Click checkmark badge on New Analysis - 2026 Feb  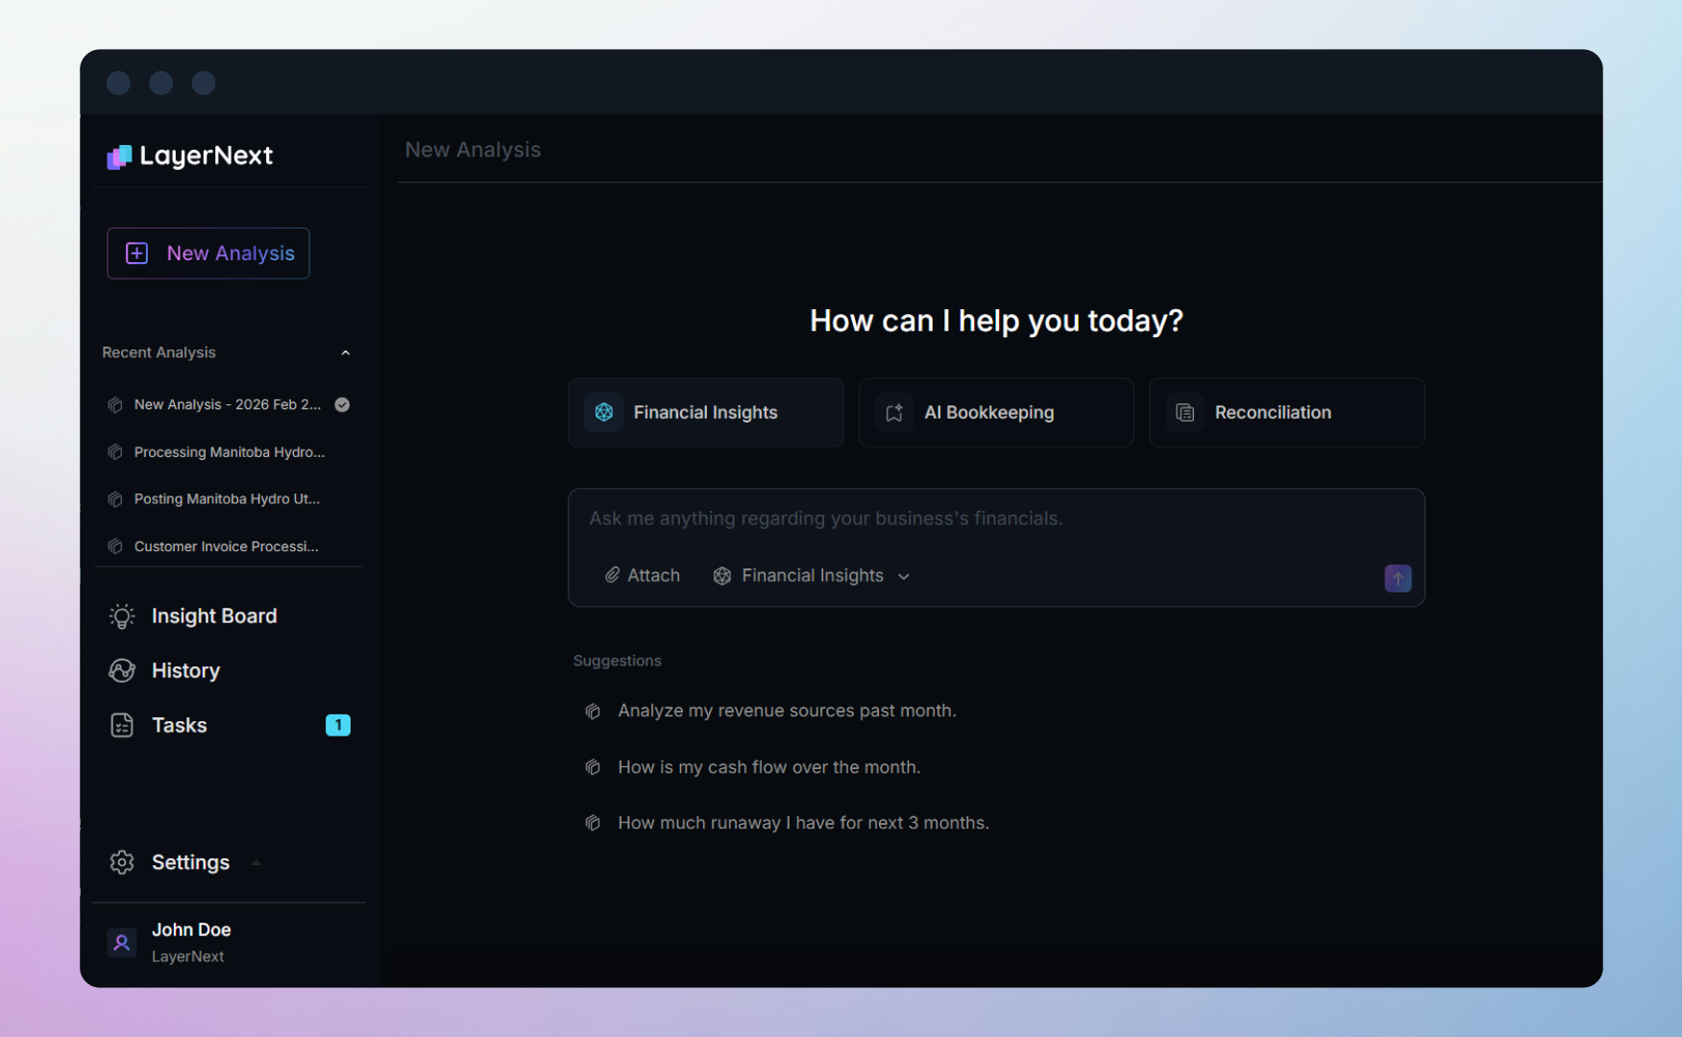click(x=342, y=405)
